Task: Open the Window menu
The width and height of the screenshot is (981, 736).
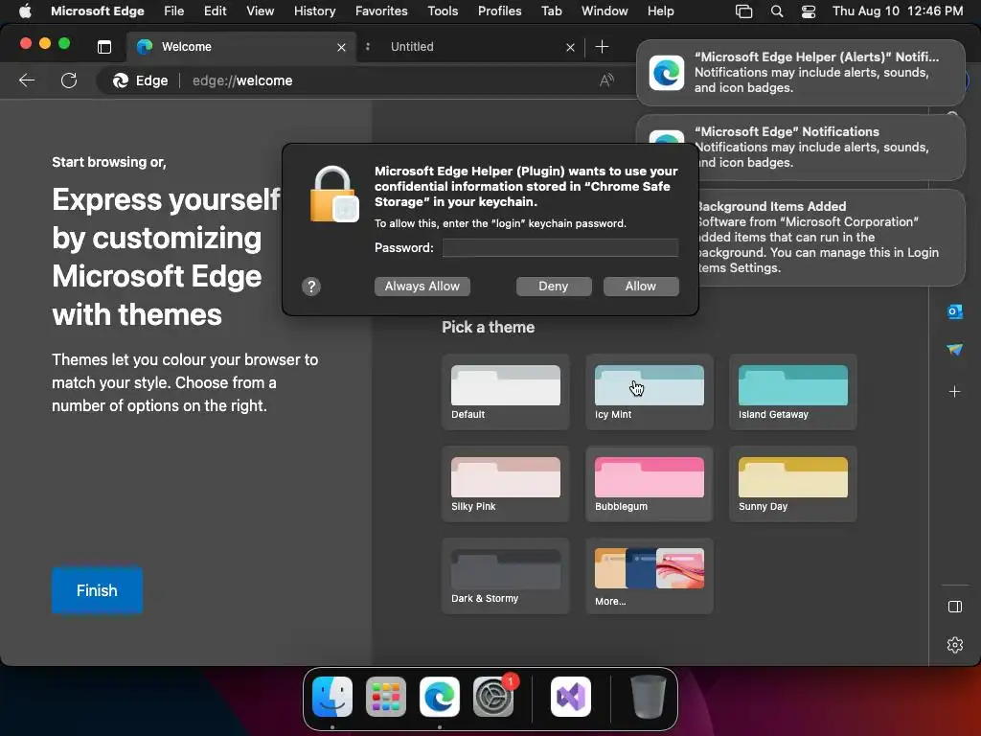Action: [x=605, y=11]
